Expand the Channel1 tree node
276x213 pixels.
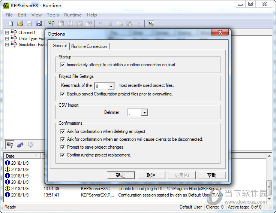click(7, 33)
